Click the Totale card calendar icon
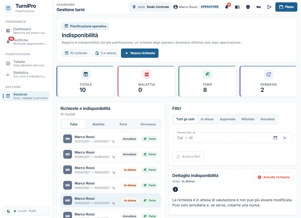301x218 pixels. pyautogui.click(x=86, y=74)
